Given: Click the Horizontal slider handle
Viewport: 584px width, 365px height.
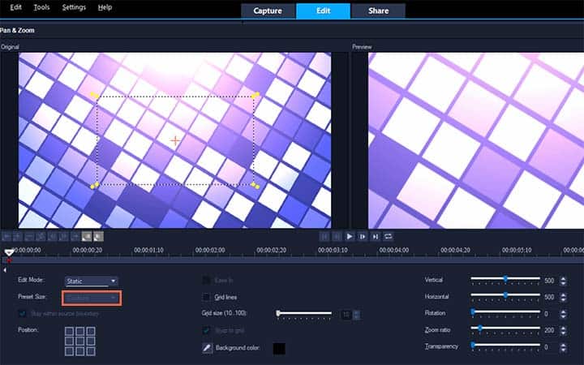Looking at the screenshot, I should 505,295.
